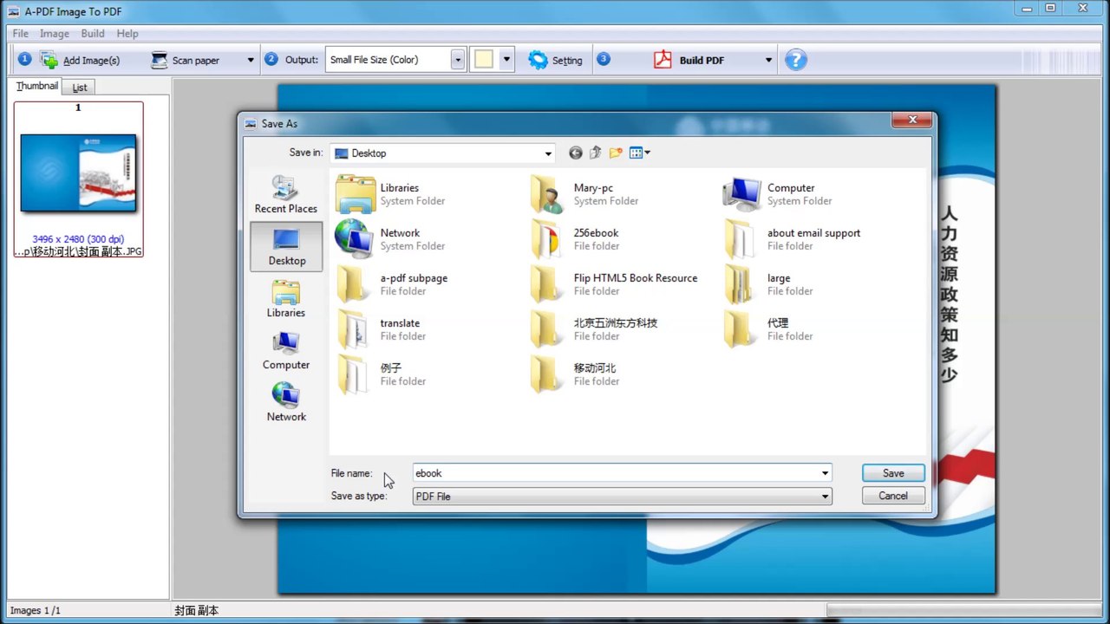Select Recent Places in the sidebar
The width and height of the screenshot is (1110, 624).
[286, 194]
